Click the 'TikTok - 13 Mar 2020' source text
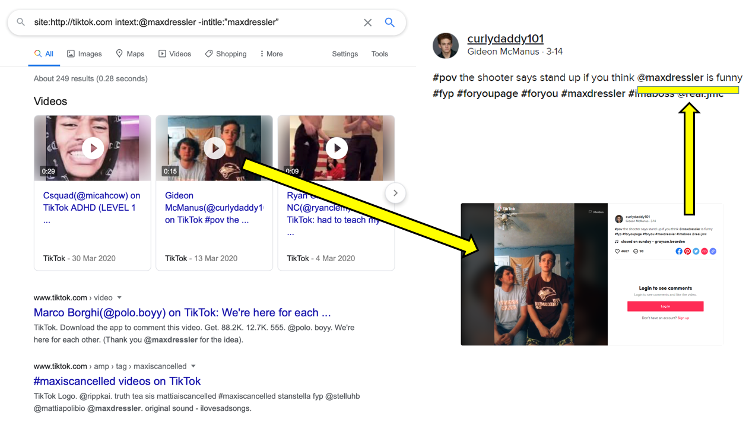The width and height of the screenshot is (749, 425). 201,258
